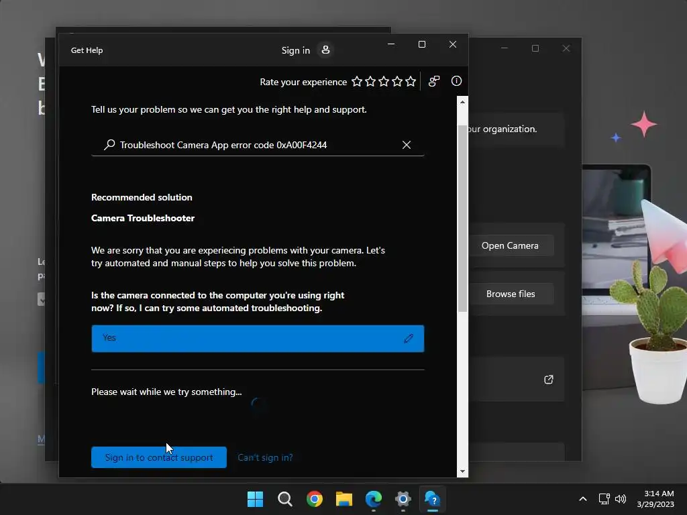
Task: Rate experience with the fourth star
Action: pyautogui.click(x=397, y=81)
